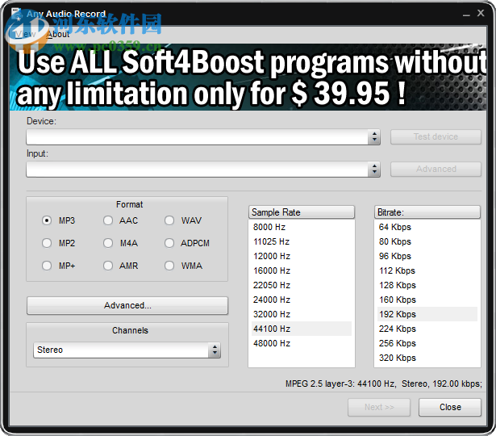Select 12000 Hz sample rate
This screenshot has width=496, height=436.
tap(302, 256)
